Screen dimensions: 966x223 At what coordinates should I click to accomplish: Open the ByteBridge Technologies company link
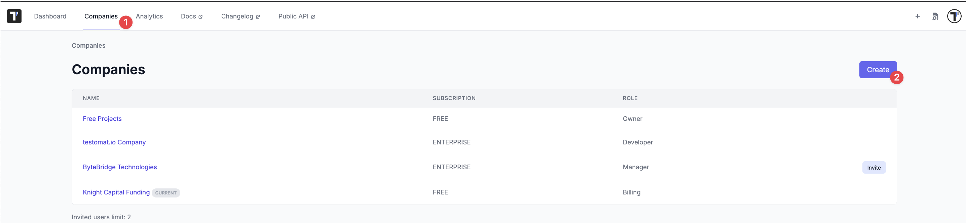coord(120,167)
